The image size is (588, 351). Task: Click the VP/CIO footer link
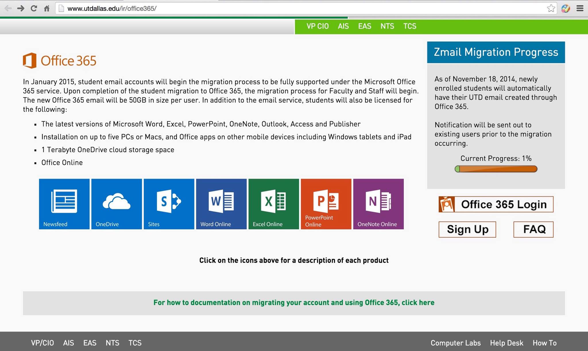click(x=42, y=343)
